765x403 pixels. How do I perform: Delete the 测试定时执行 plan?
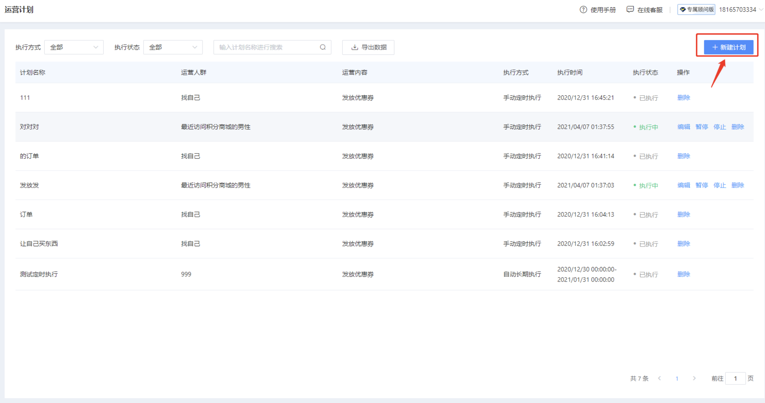pos(683,274)
